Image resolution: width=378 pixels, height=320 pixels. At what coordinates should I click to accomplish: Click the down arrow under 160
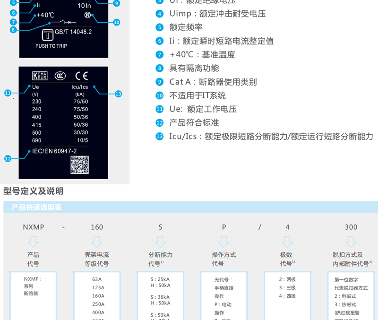(97, 242)
